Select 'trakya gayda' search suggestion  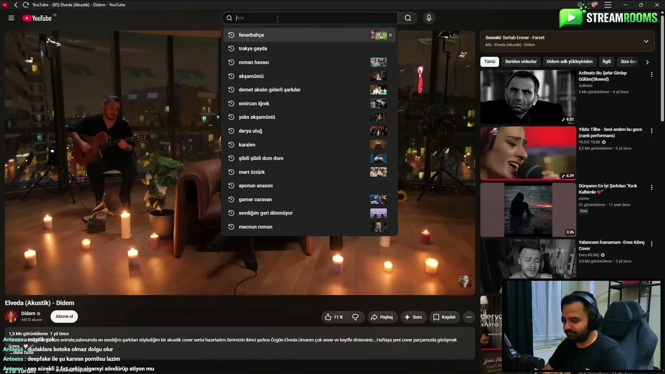(x=310, y=48)
